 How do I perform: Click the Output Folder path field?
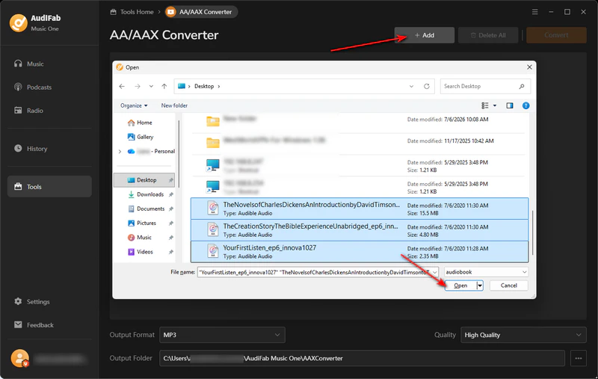(x=362, y=358)
